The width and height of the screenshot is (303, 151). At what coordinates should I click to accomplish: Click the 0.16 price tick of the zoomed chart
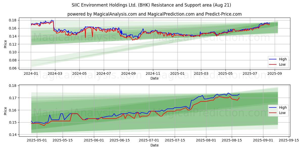click(x=13, y=110)
